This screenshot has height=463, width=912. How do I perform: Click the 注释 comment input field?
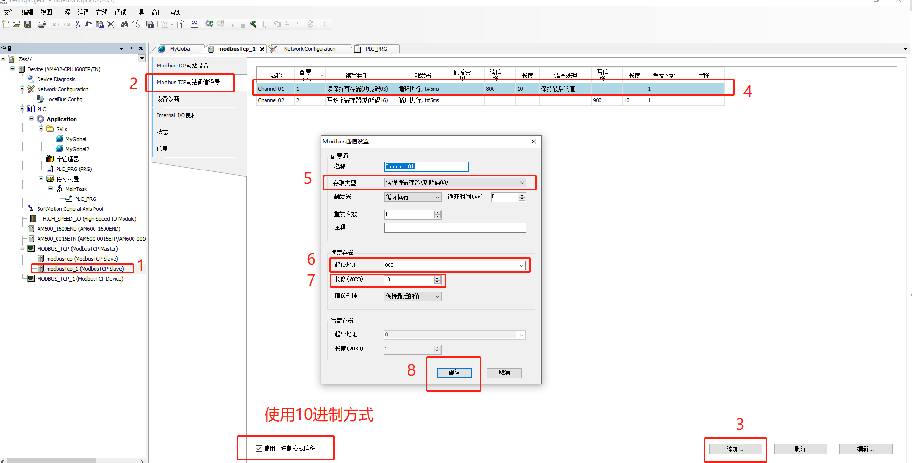tap(455, 228)
